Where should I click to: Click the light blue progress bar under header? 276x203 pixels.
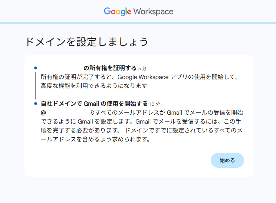138,23
